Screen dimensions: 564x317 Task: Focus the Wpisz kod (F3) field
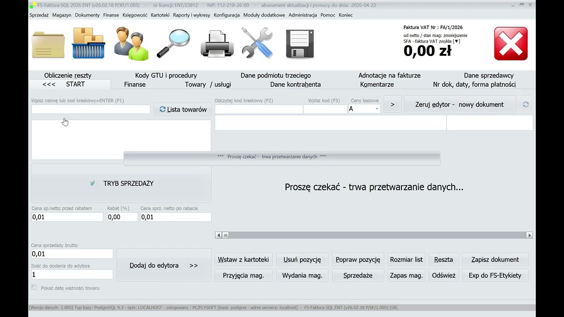tap(325, 109)
